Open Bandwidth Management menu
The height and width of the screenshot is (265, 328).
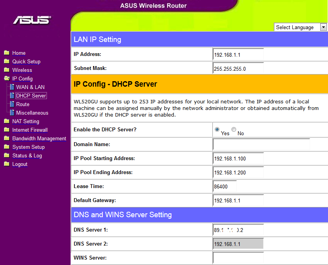click(x=39, y=139)
